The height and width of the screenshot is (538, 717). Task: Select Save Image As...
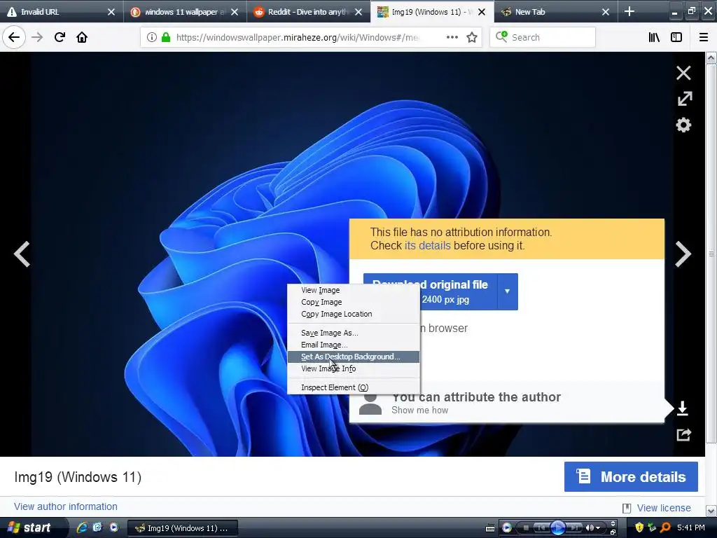point(353,333)
